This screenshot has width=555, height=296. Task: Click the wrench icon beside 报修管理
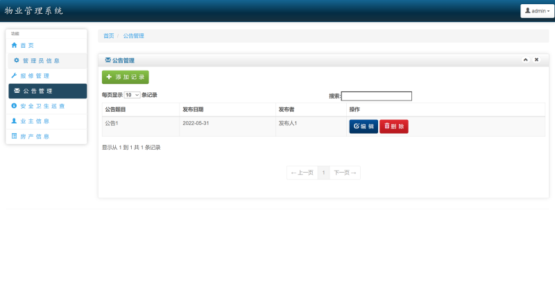click(14, 76)
